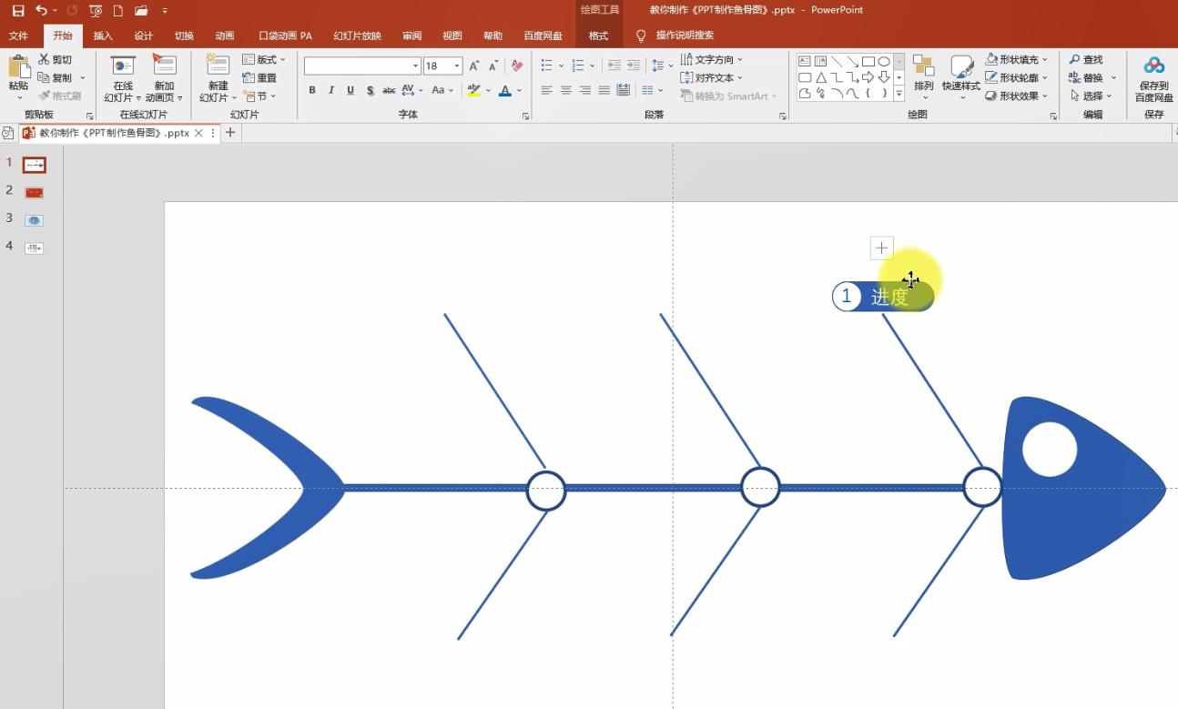Open the Arrange (排列) options

click(x=924, y=76)
